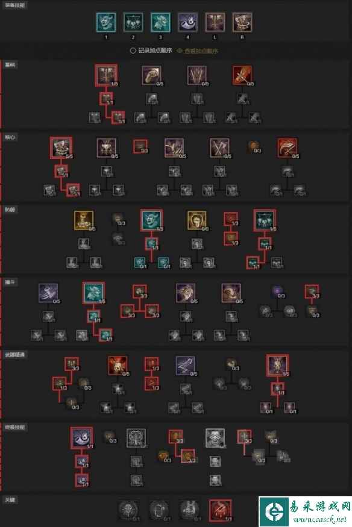Image resolution: width=352 pixels, height=527 pixels.
Task: Open the 易采游戏网 watermark link
Action: 305,511
